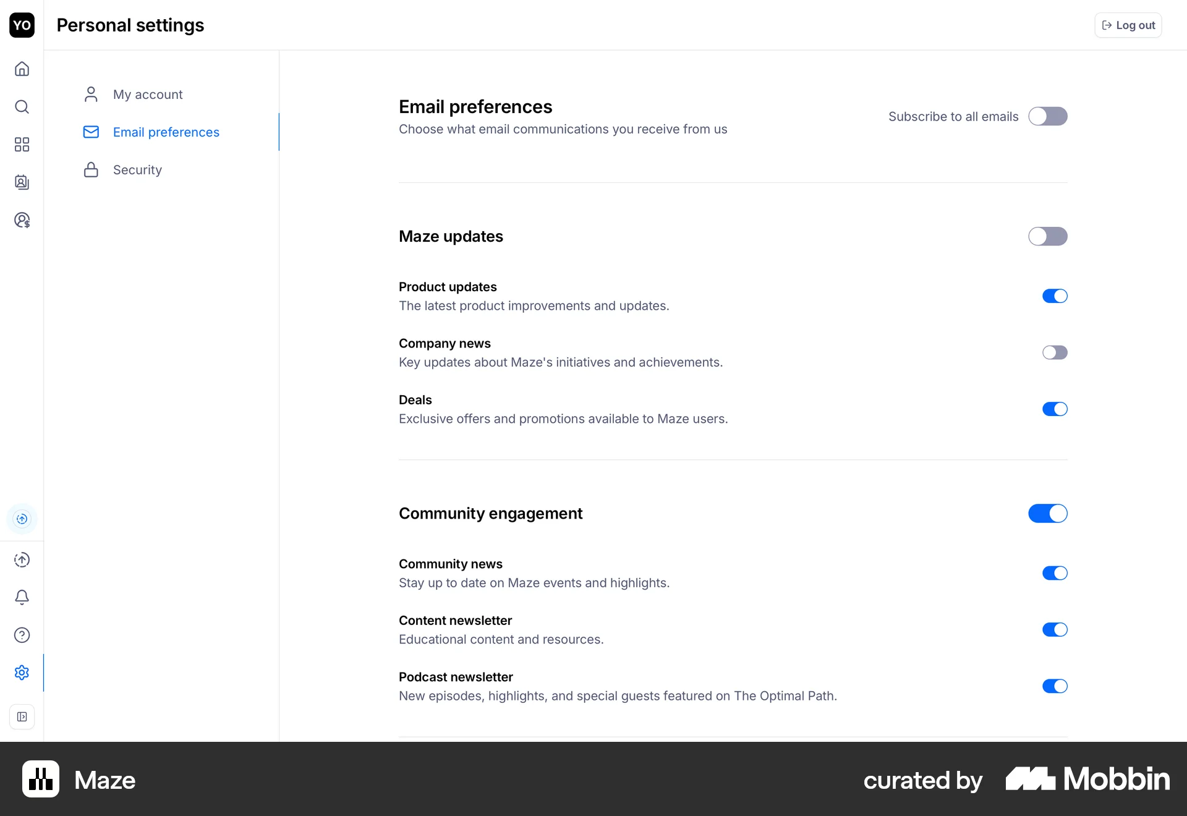This screenshot has height=816, width=1187.
Task: Enable Company news emails
Action: [x=1055, y=352]
